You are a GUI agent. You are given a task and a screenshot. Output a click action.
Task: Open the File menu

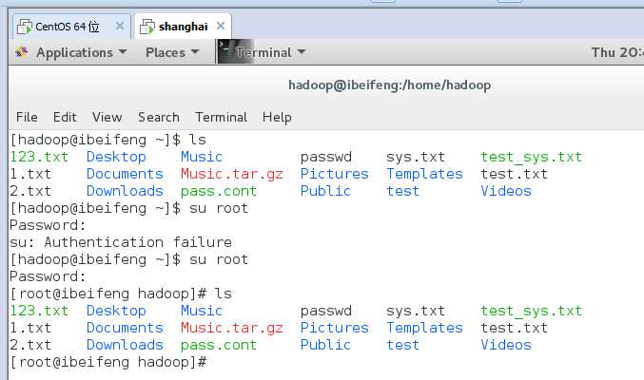point(27,117)
